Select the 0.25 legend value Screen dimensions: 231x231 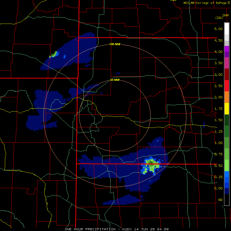tap(218, 177)
